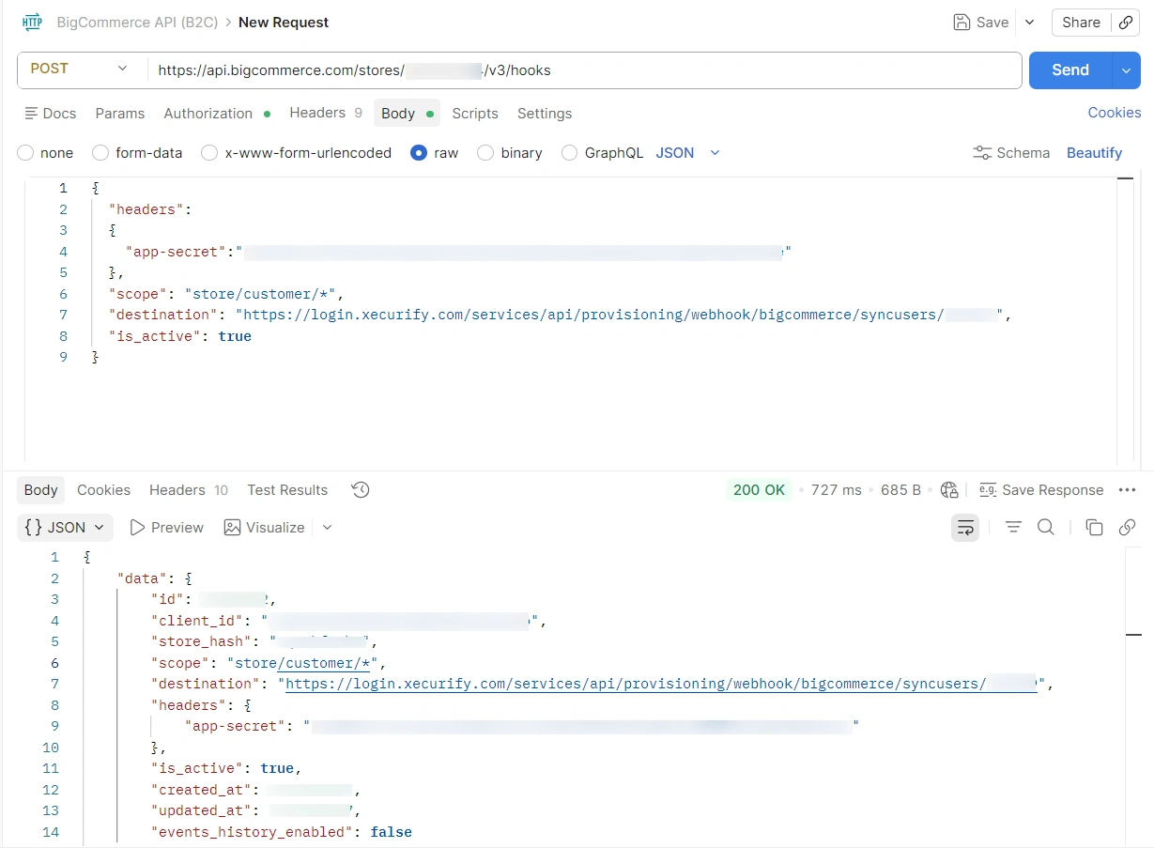Viewport: 1154px width, 848px height.
Task: Toggle the wrap lines icon
Action: pyautogui.click(x=965, y=528)
